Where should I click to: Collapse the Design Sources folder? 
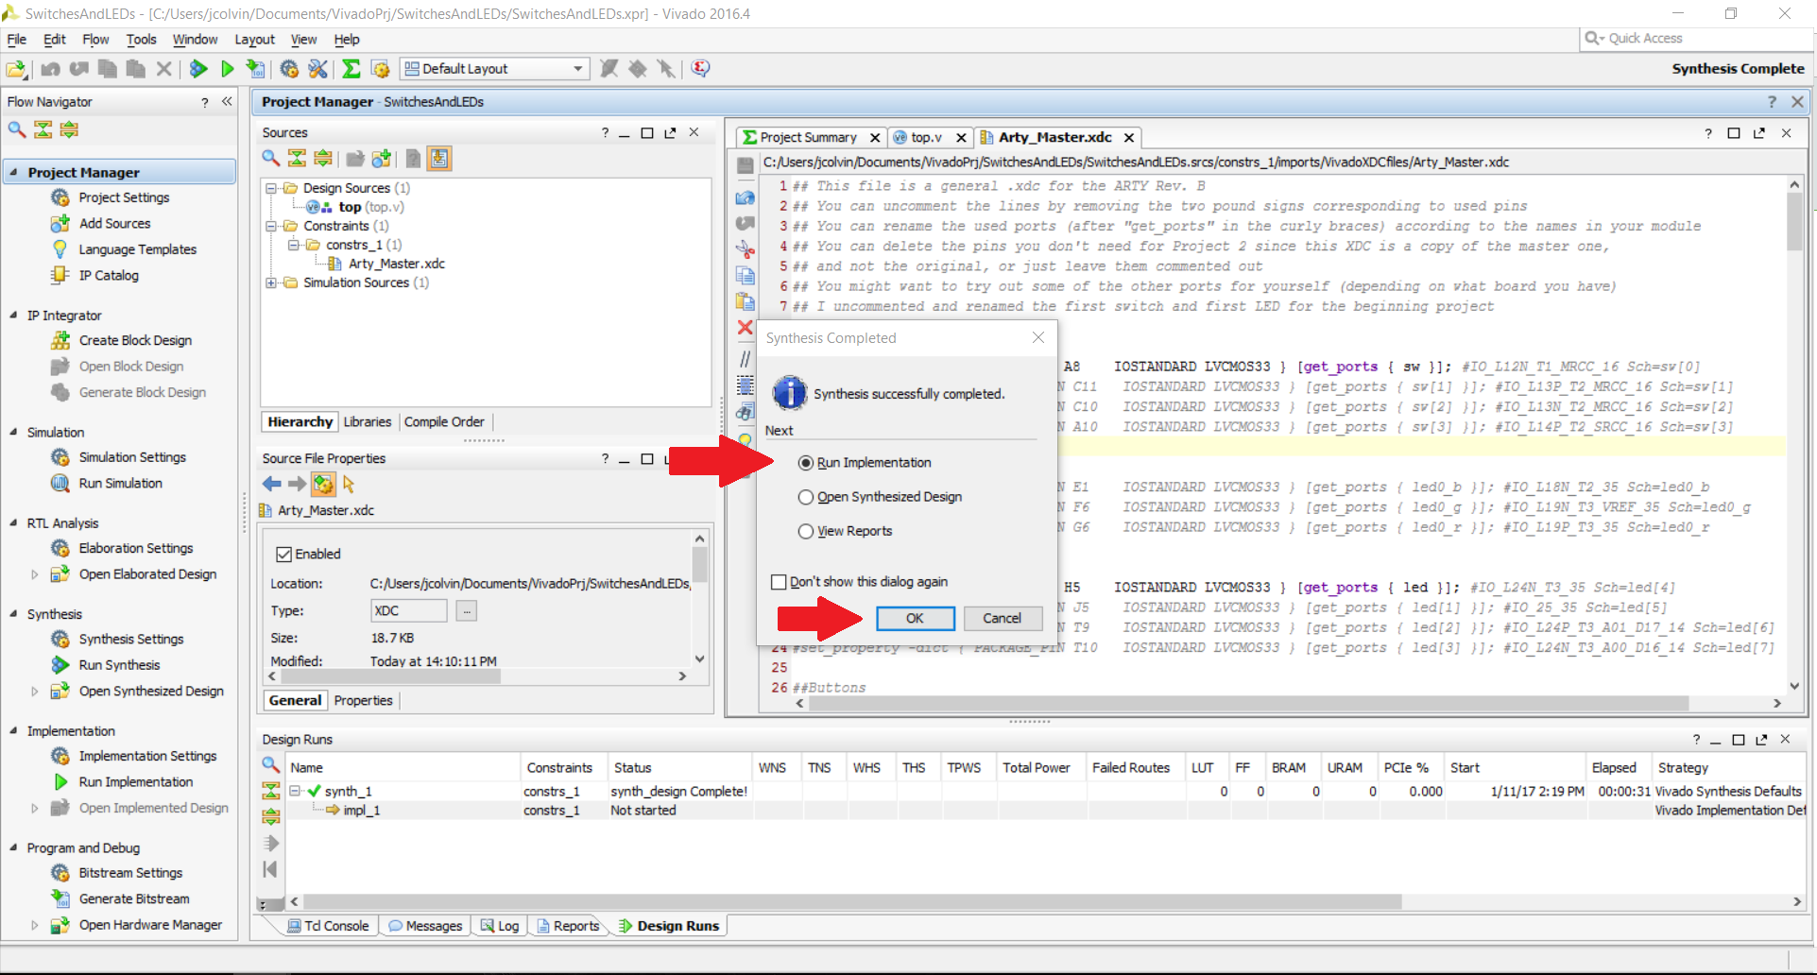tap(271, 188)
